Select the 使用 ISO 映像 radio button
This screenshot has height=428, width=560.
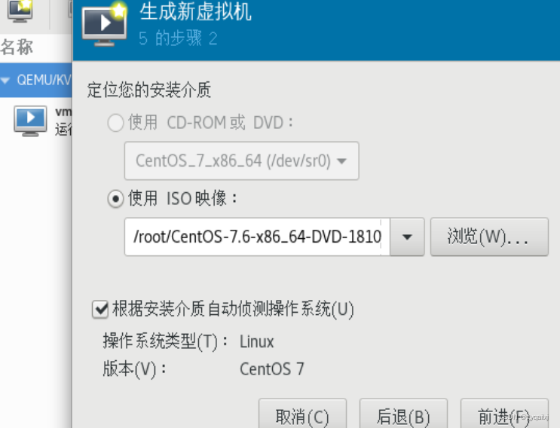click(x=115, y=199)
